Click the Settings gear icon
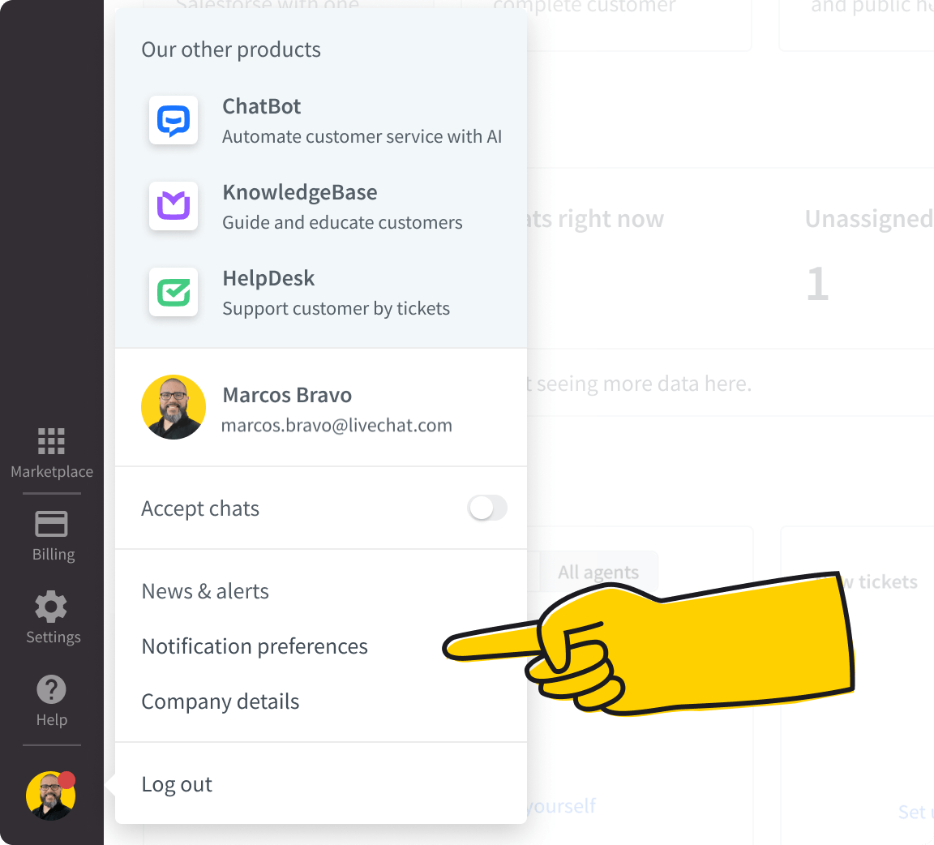934x845 pixels. pyautogui.click(x=51, y=606)
